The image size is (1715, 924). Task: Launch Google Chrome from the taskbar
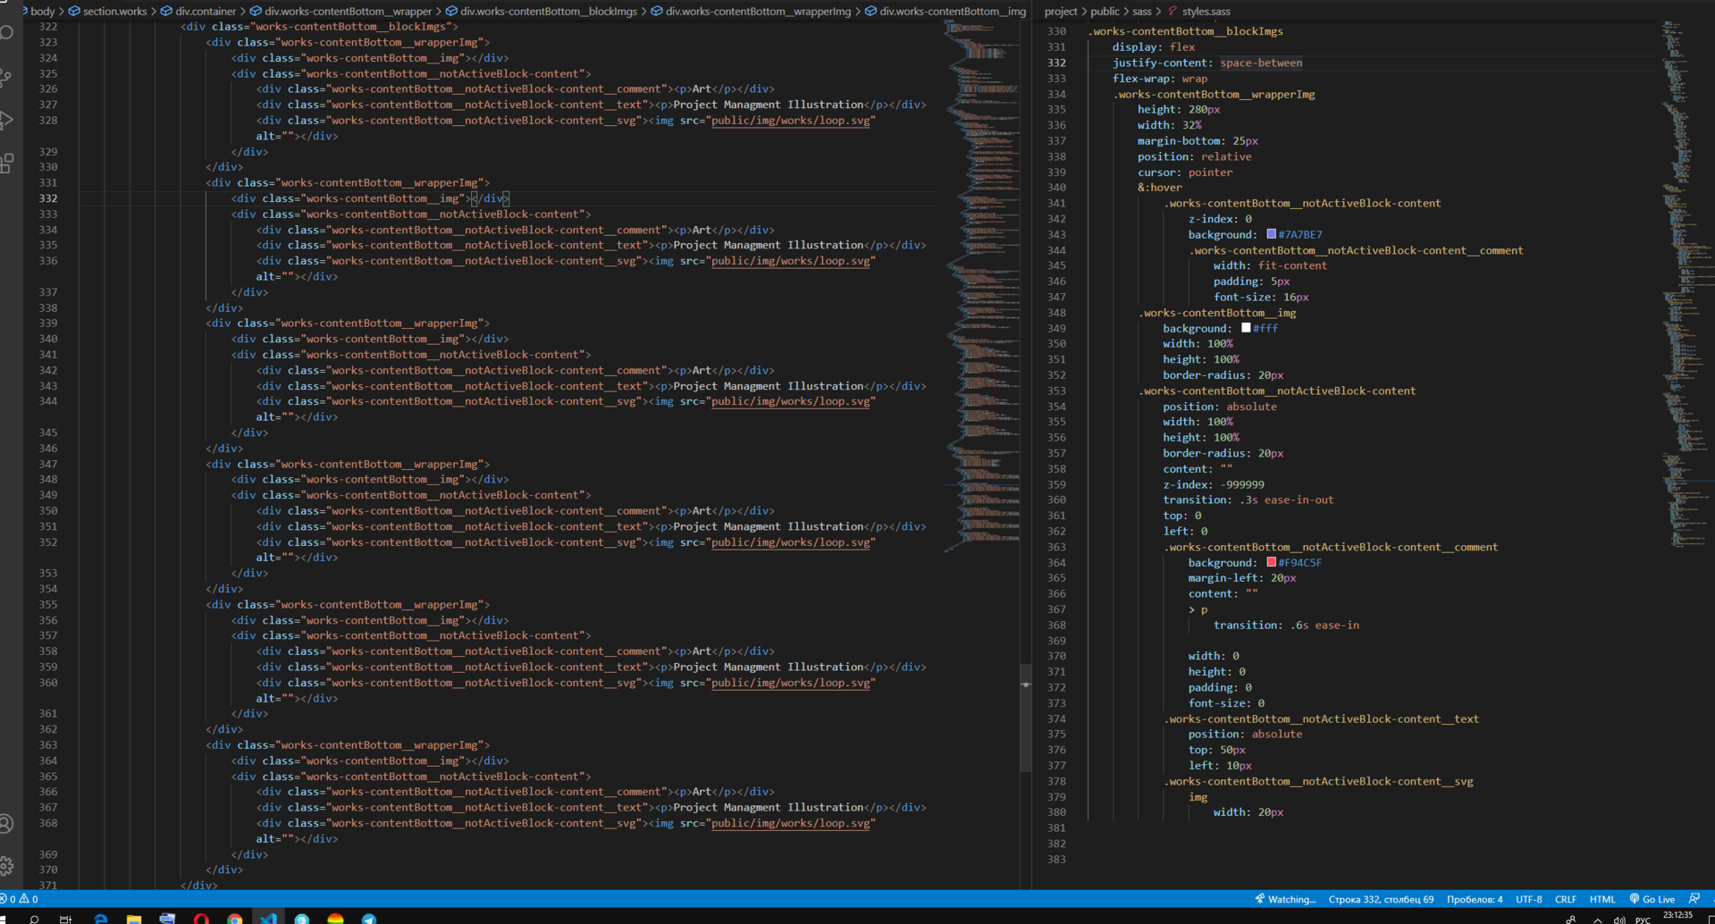[x=234, y=919]
